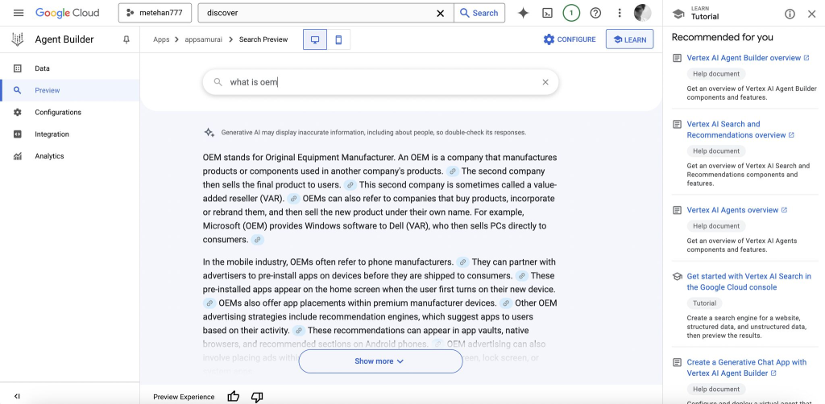
Task: Open the metehan777 project picker
Action: [155, 13]
